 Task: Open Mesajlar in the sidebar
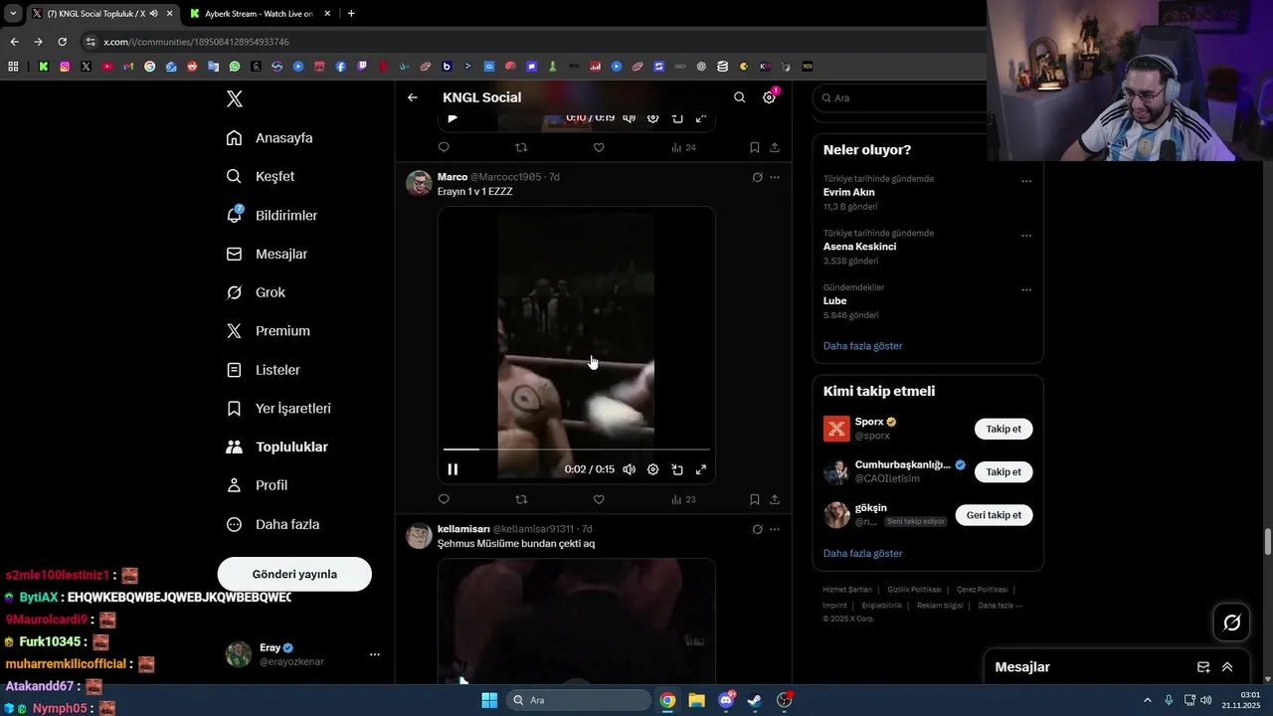coord(267,254)
